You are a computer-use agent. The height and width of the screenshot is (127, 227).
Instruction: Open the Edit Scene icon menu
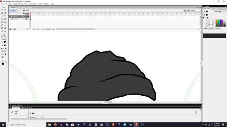[x=186, y=11]
